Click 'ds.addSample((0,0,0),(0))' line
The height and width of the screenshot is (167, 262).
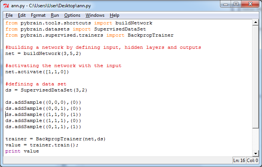pos(43,103)
